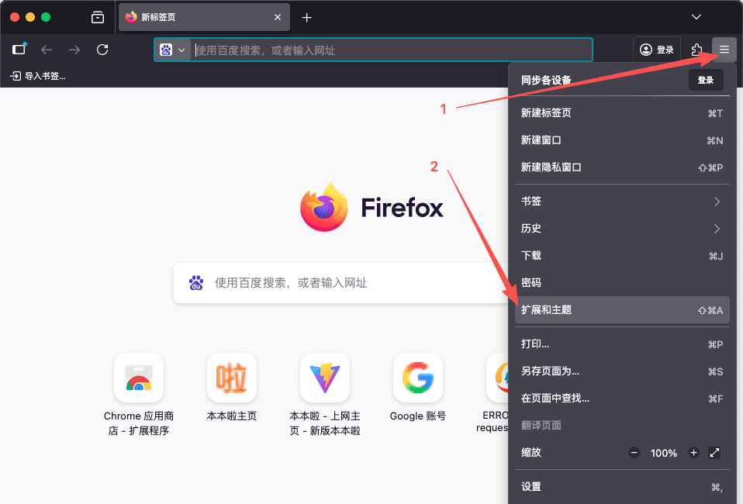Viewport: 743px width, 504px height.
Task: Click the page's central Baidu search box
Action: [341, 283]
